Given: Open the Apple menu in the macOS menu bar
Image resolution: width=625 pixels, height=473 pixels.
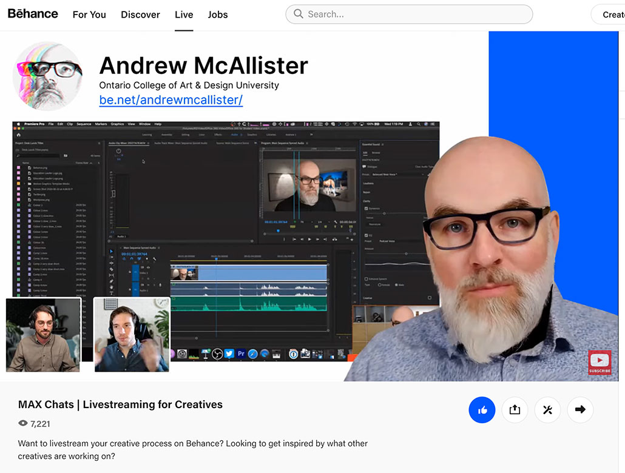Looking at the screenshot, I should pyautogui.click(x=18, y=124).
